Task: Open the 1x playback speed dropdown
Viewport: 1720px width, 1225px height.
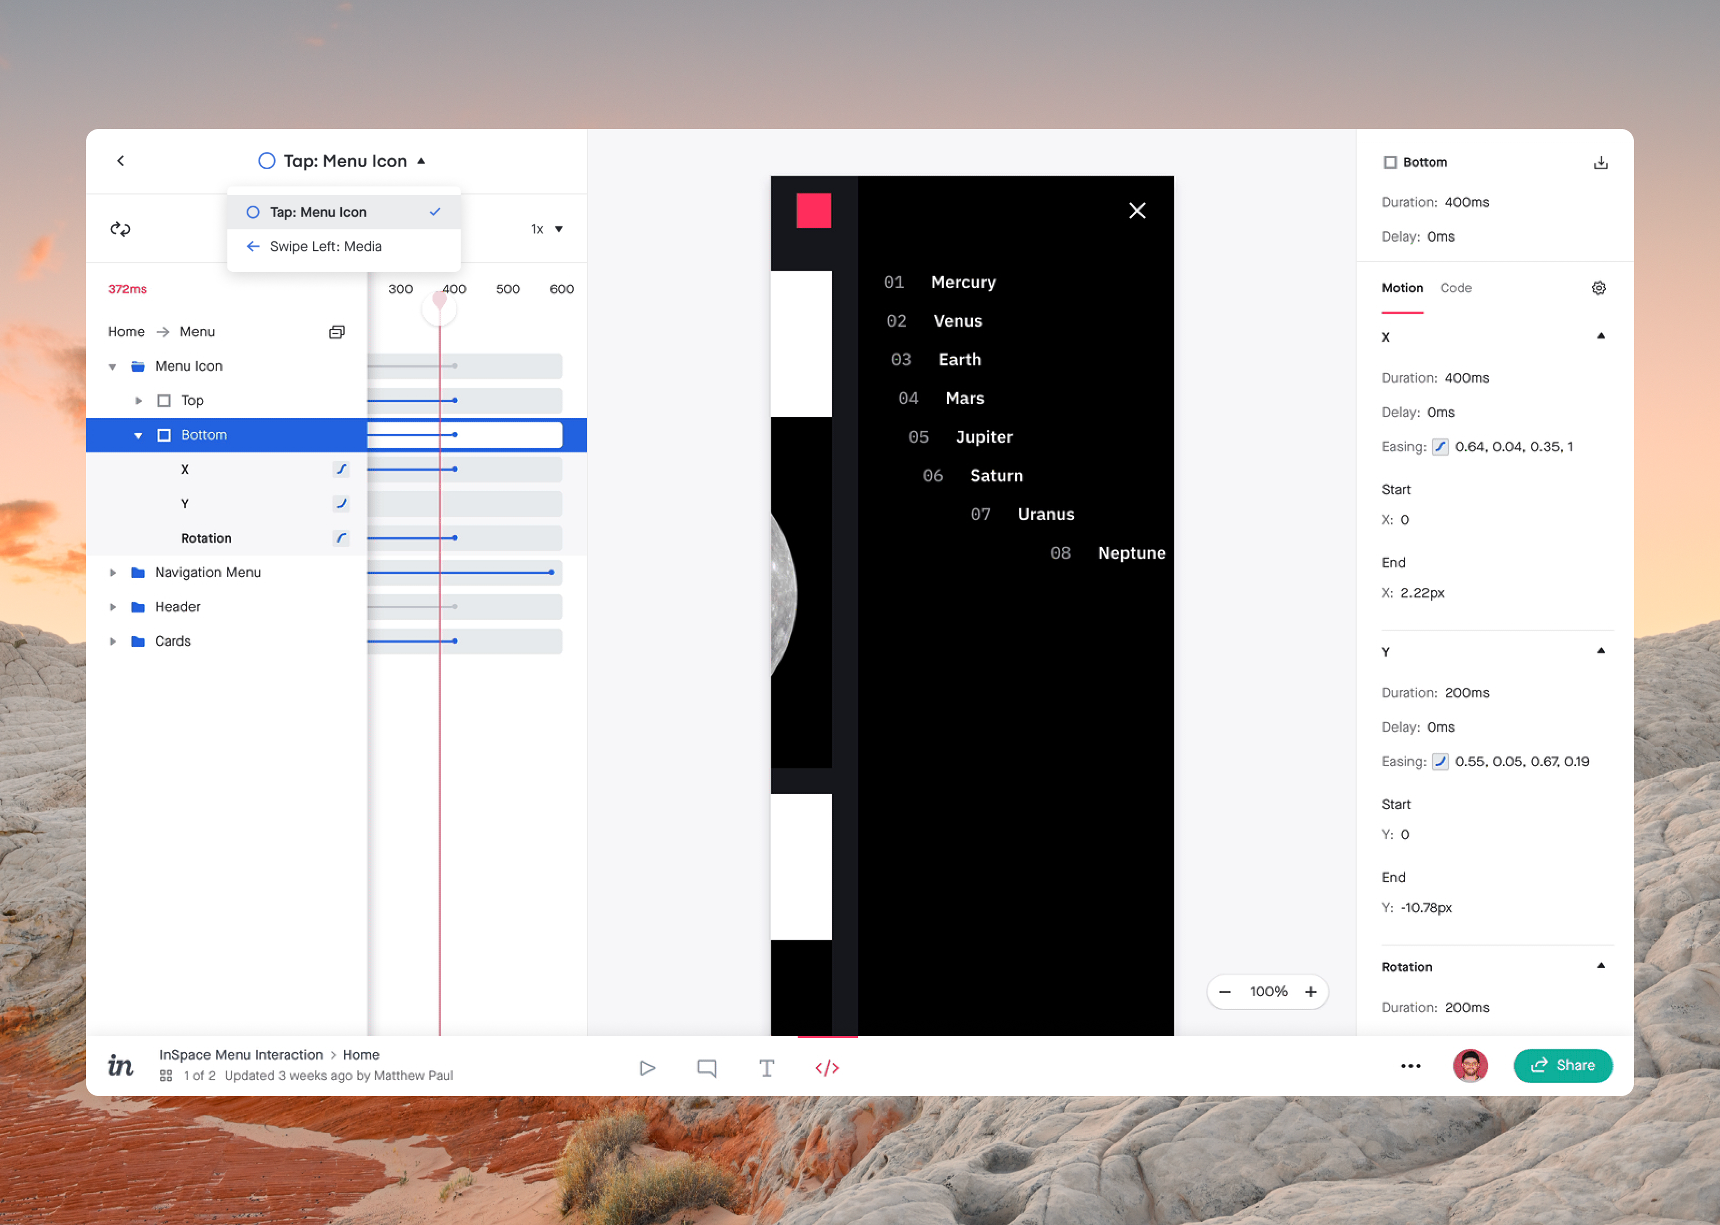Action: [x=547, y=228]
